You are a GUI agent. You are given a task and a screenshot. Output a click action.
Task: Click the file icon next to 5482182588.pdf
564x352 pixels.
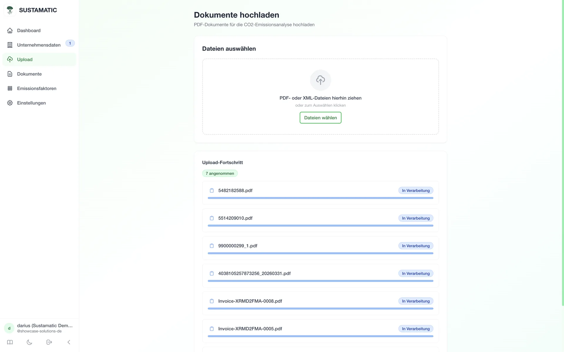(x=211, y=191)
